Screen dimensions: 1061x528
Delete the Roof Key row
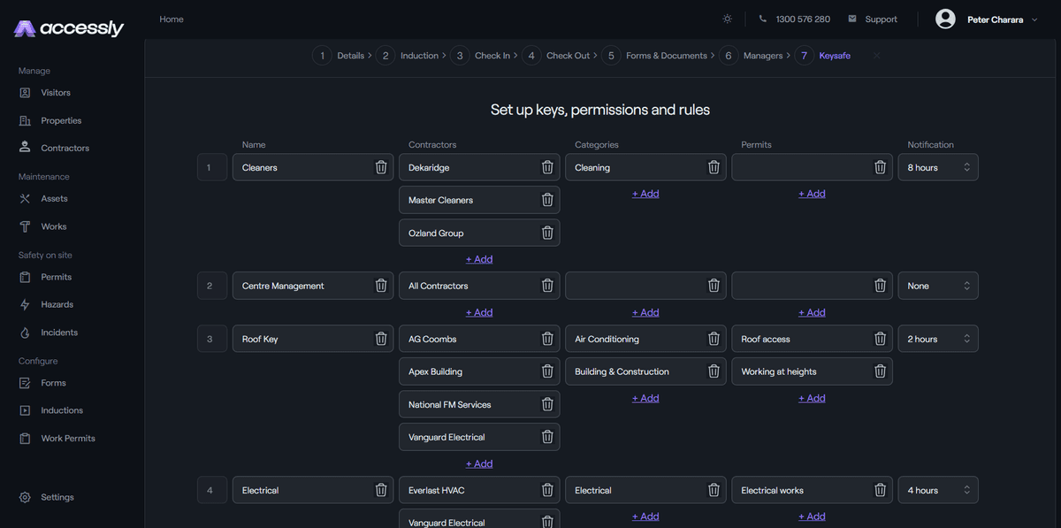tap(381, 339)
